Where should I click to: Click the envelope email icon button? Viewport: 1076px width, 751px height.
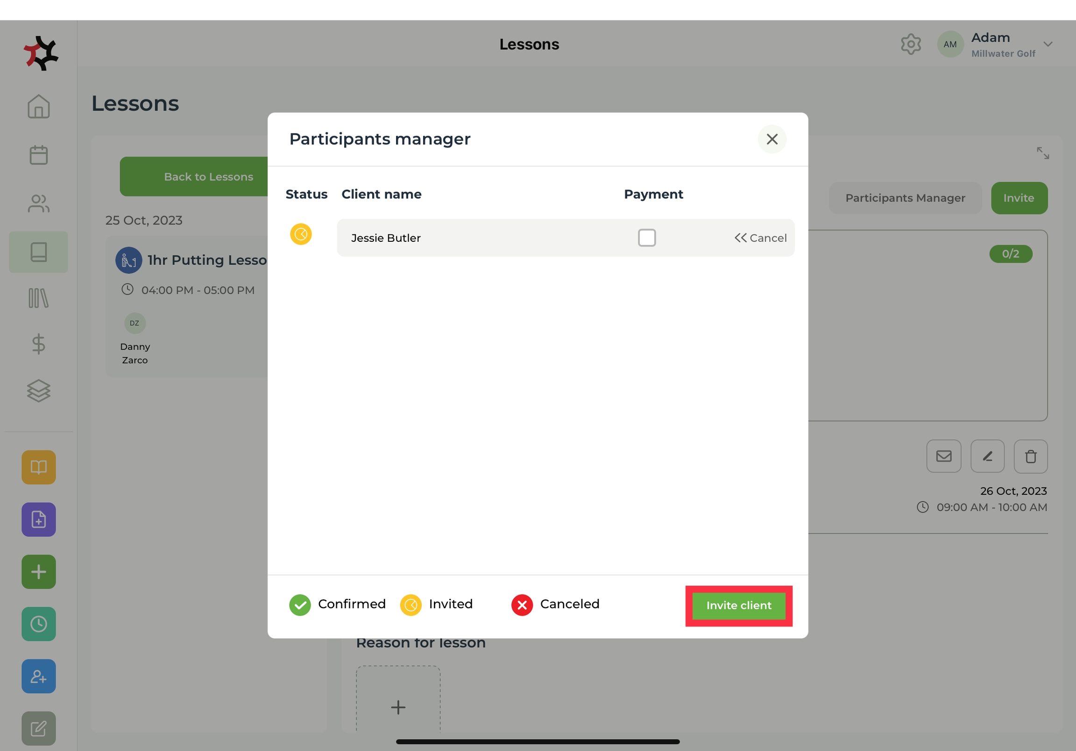[943, 456]
